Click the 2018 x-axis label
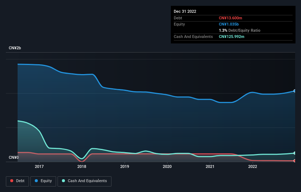 [x=82, y=166]
